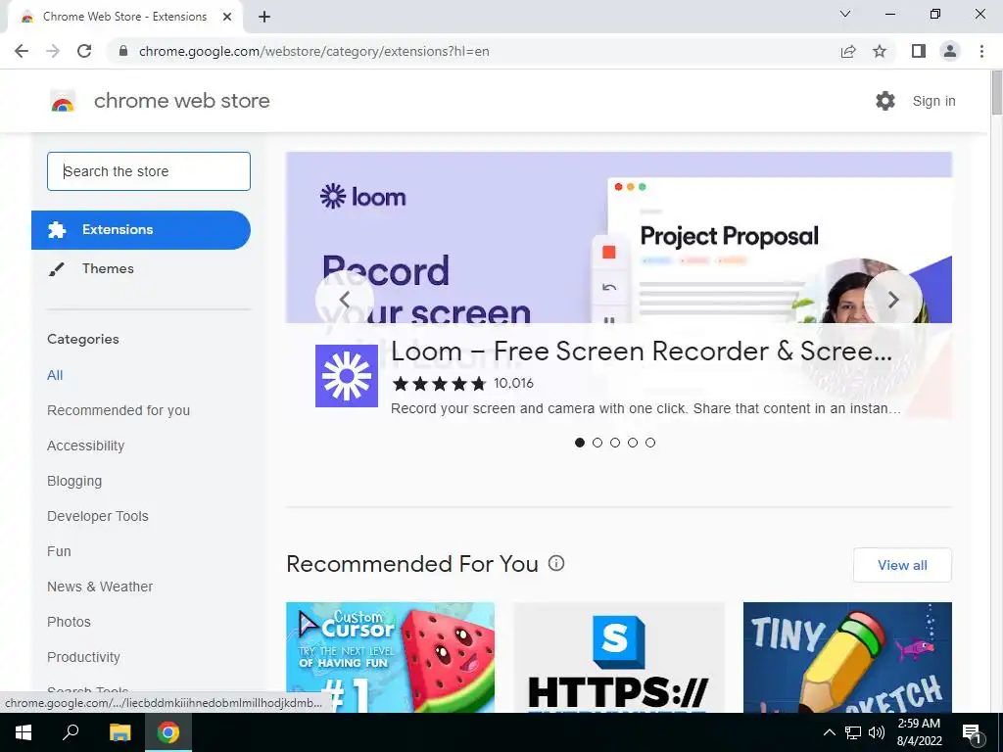The width and height of the screenshot is (1003, 752).
Task: Filter by All categories
Action: 55,375
